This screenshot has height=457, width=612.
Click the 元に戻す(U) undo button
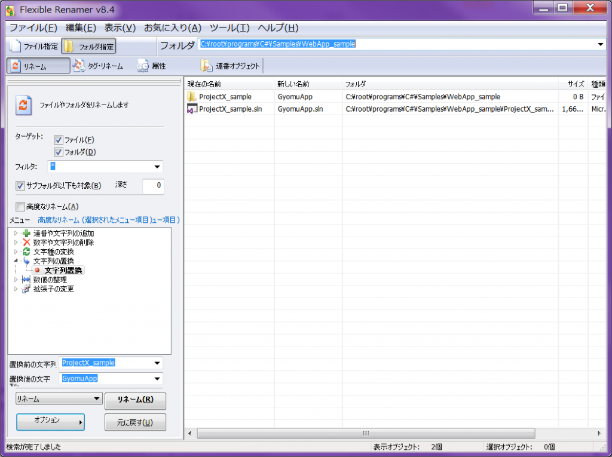[x=136, y=422]
